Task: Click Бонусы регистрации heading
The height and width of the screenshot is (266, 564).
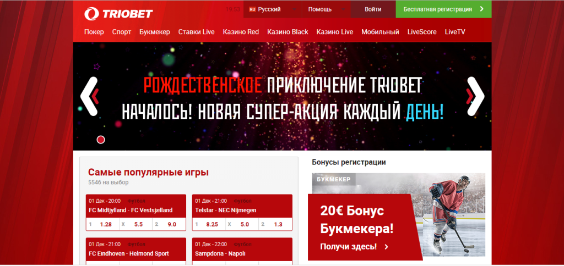Action: click(x=349, y=162)
